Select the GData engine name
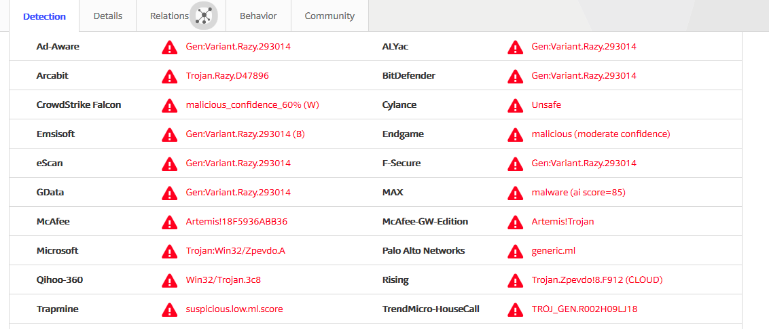This screenshot has width=769, height=329. [50, 193]
